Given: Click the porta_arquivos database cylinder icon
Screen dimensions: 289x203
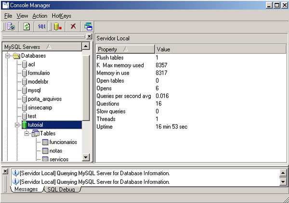Looking at the screenshot, I should coord(25,99).
